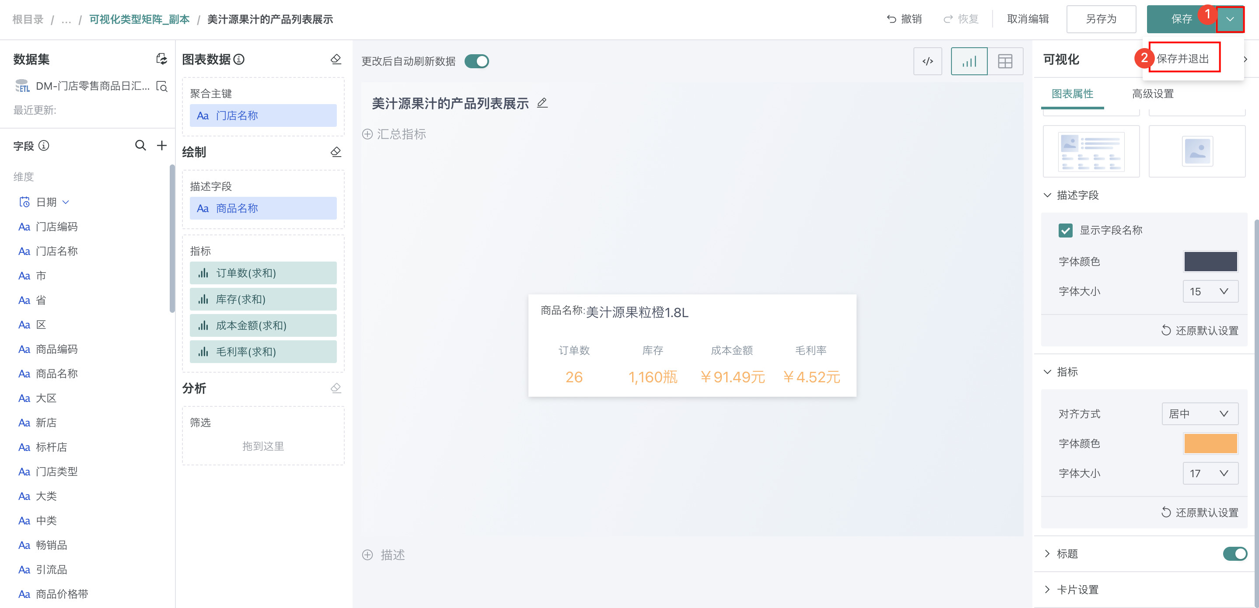The width and height of the screenshot is (1259, 608).
Task: Add a new field with plus icon
Action: click(x=162, y=145)
